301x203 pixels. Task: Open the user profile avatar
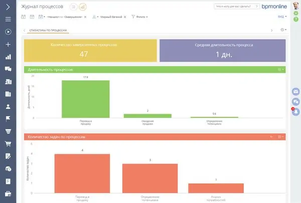(296, 6)
